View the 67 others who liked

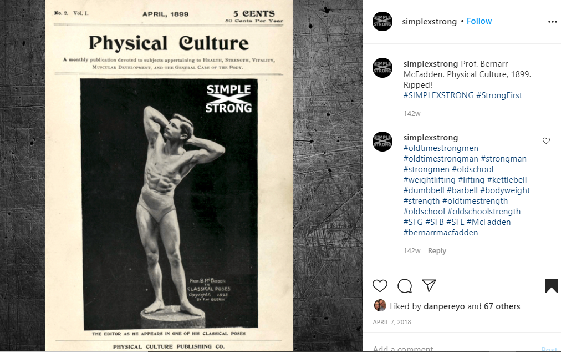502,306
